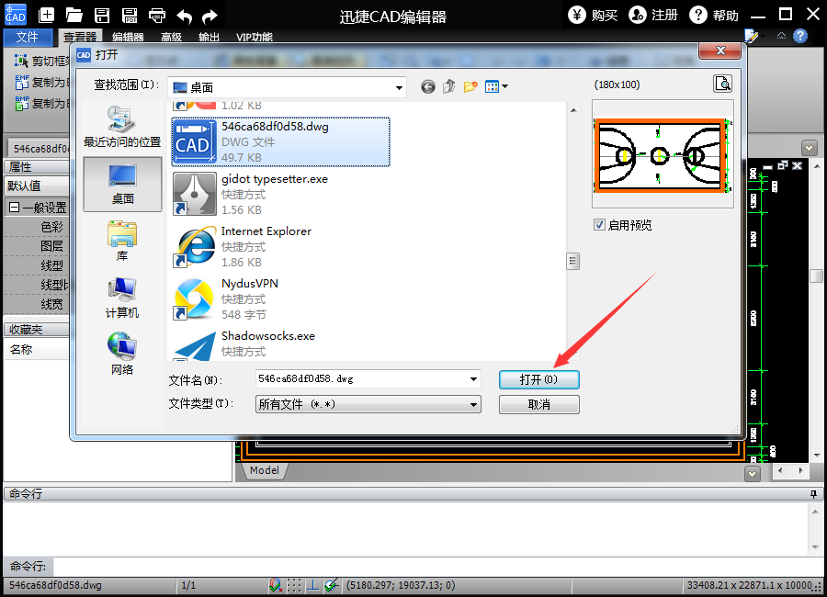Click the save as PDF icon
The image size is (827, 597).
[x=130, y=16]
